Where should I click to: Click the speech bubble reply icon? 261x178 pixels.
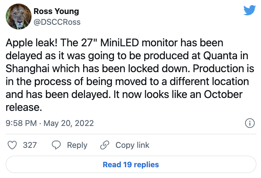(x=56, y=145)
